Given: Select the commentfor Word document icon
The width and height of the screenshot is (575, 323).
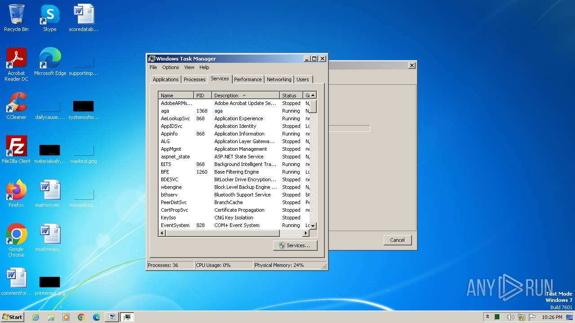Looking at the screenshot, I should (16, 282).
